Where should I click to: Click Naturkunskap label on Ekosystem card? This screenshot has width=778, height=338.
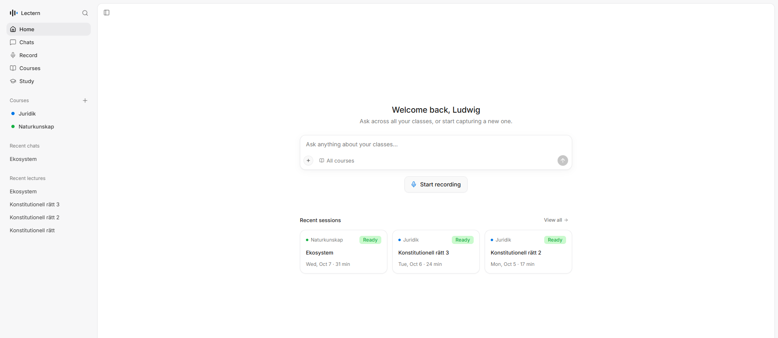[327, 240]
